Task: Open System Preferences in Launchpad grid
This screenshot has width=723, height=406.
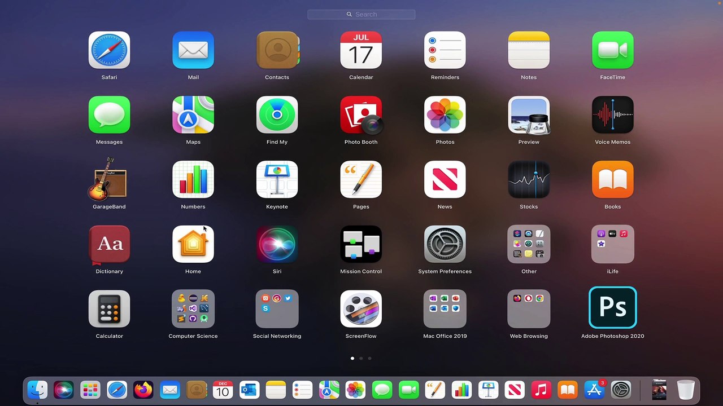Action: (x=445, y=244)
